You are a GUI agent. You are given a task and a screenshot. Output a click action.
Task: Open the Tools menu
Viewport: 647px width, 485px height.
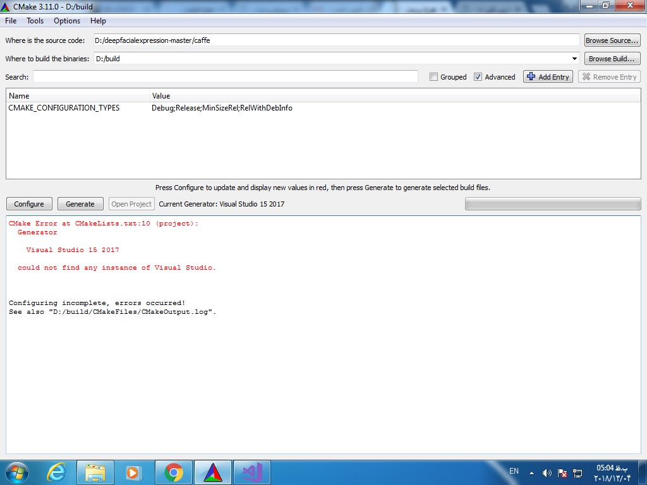tap(35, 21)
